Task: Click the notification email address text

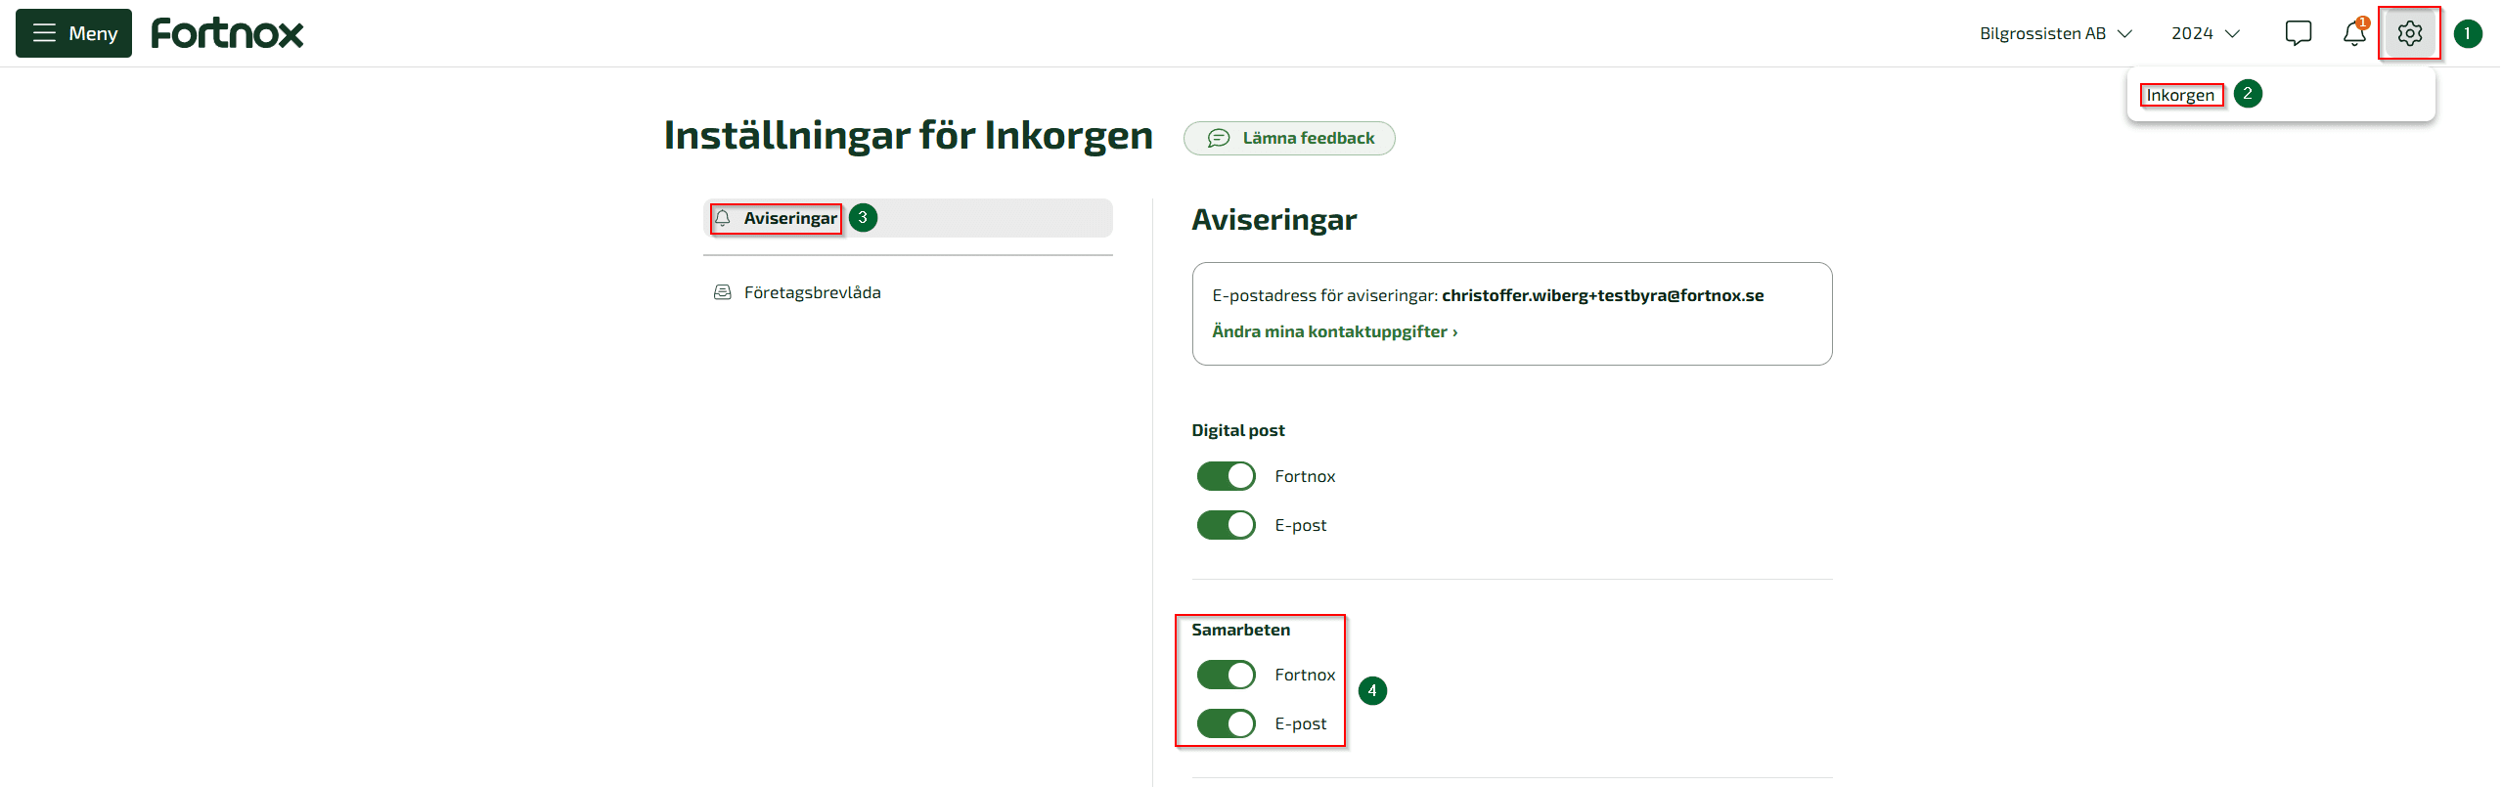Action: [x=1602, y=295]
